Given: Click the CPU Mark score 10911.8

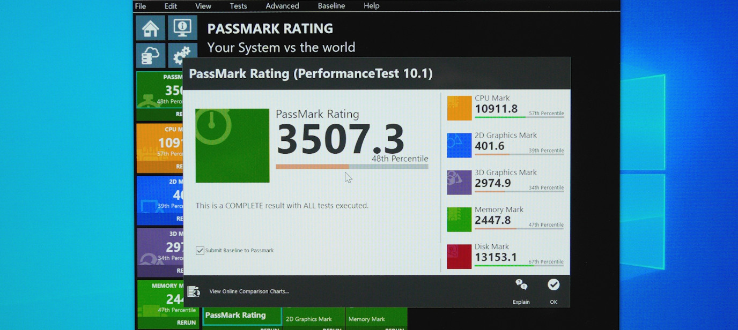Looking at the screenshot, I should [496, 109].
